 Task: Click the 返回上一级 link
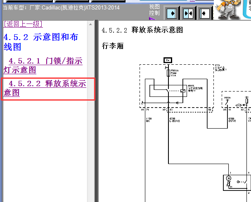coord(23,24)
